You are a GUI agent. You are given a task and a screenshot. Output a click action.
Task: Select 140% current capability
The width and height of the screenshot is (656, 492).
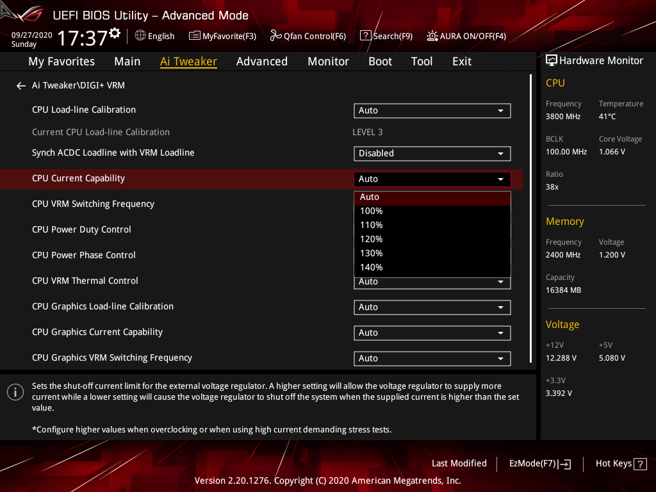point(432,268)
